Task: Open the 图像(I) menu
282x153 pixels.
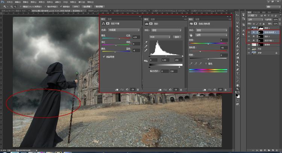Action: (x=26, y=2)
